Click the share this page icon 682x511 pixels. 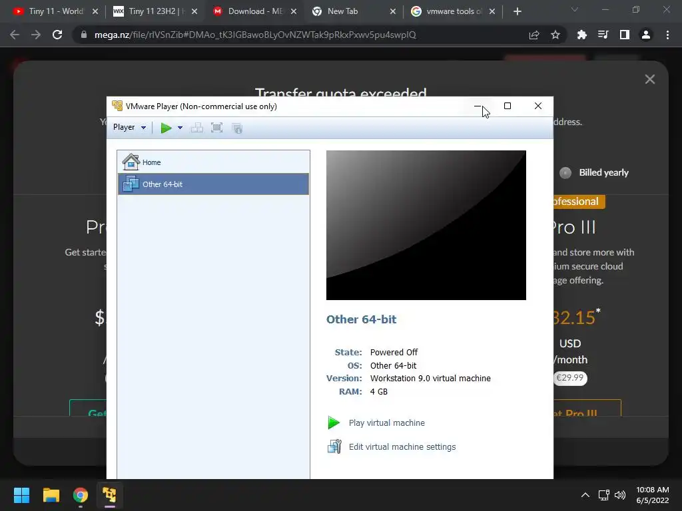tap(534, 35)
